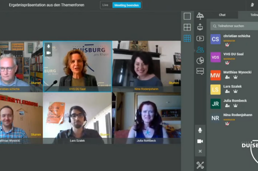Viewport: 258px width, 171px height.
Task: Open the chat messages sidebar icon
Action: [x=200, y=71]
